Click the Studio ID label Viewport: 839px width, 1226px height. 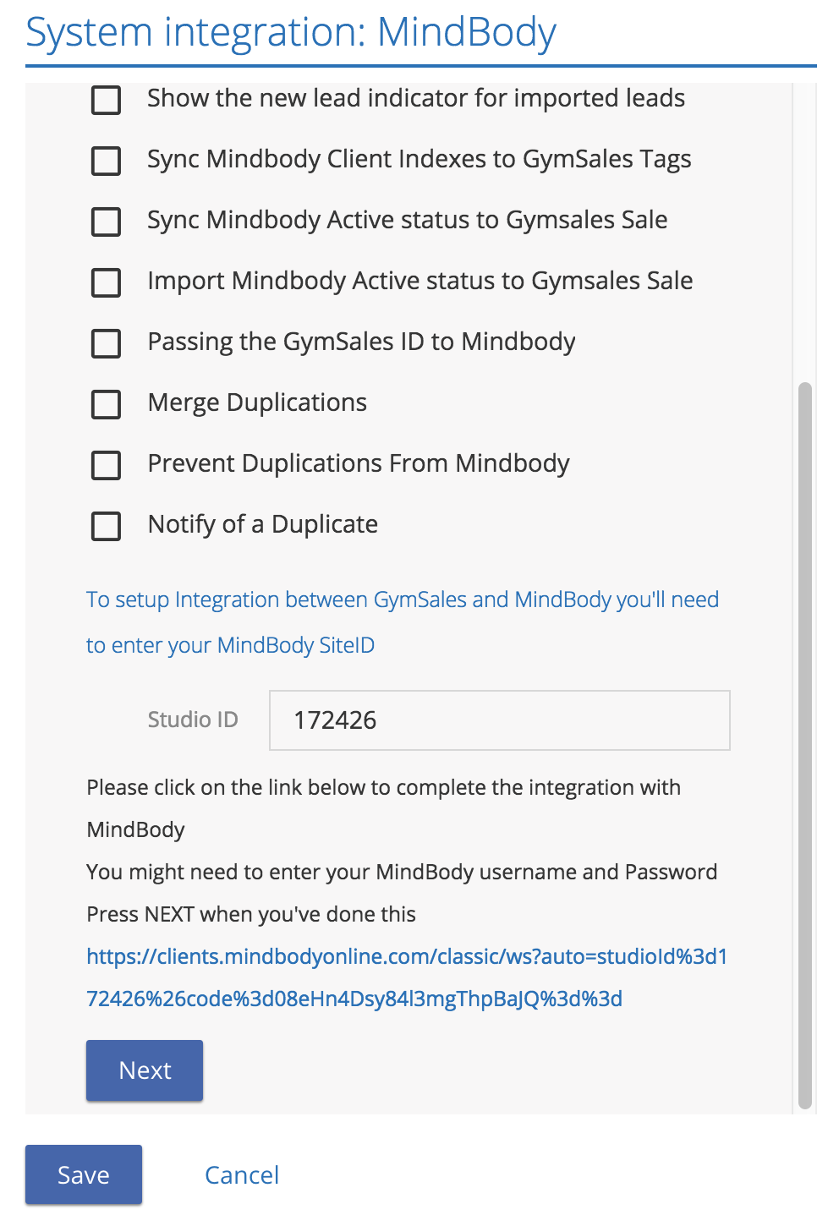[193, 720]
